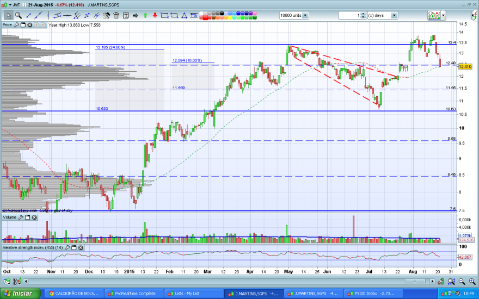Select the magnifying glass zoom tool
Viewport: 479px width, 299px height.
click(19, 15)
